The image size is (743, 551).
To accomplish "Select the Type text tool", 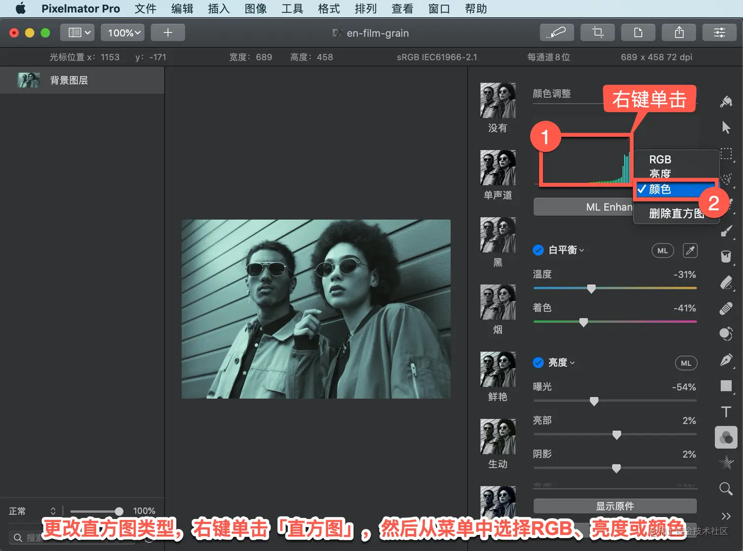I will tap(726, 412).
